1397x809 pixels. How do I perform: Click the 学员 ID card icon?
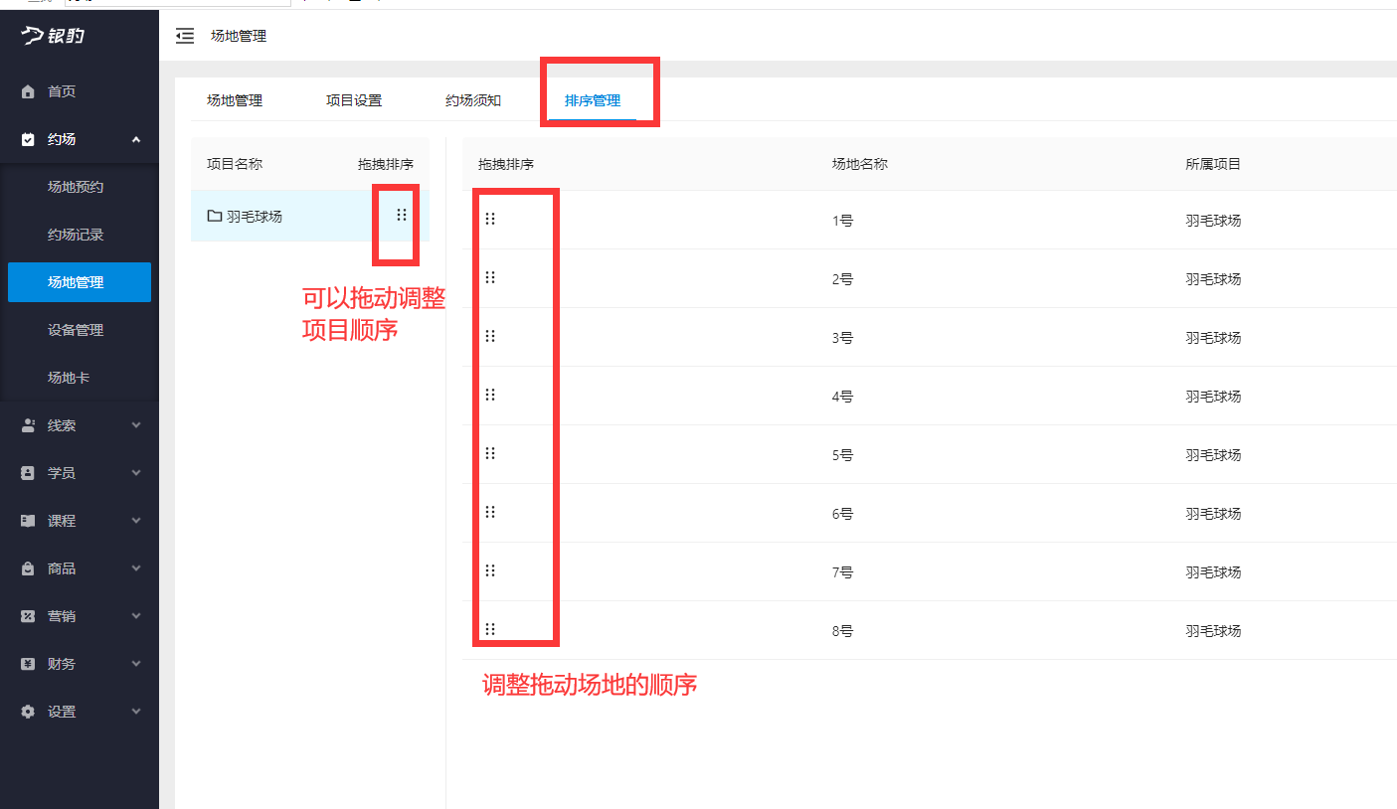(x=26, y=472)
